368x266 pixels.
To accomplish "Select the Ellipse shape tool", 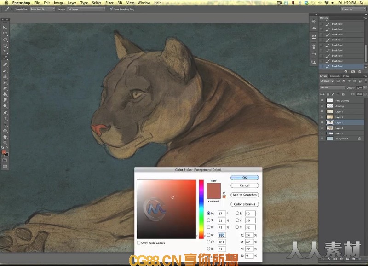I will pos(5,131).
